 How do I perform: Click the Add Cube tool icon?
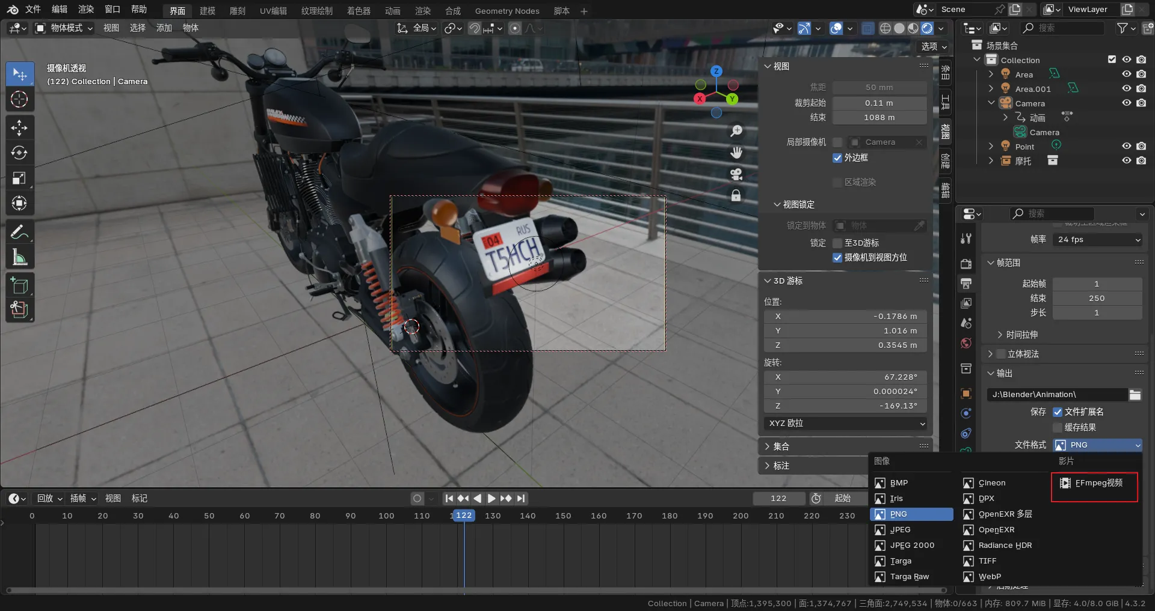(19, 285)
